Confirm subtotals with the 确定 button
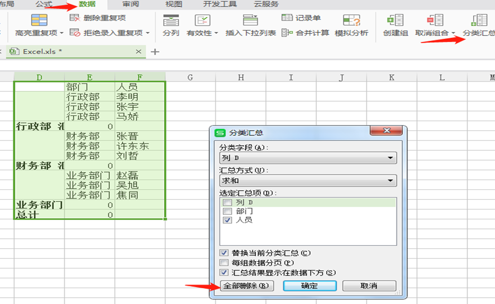This screenshot has height=304, width=495. [309, 286]
